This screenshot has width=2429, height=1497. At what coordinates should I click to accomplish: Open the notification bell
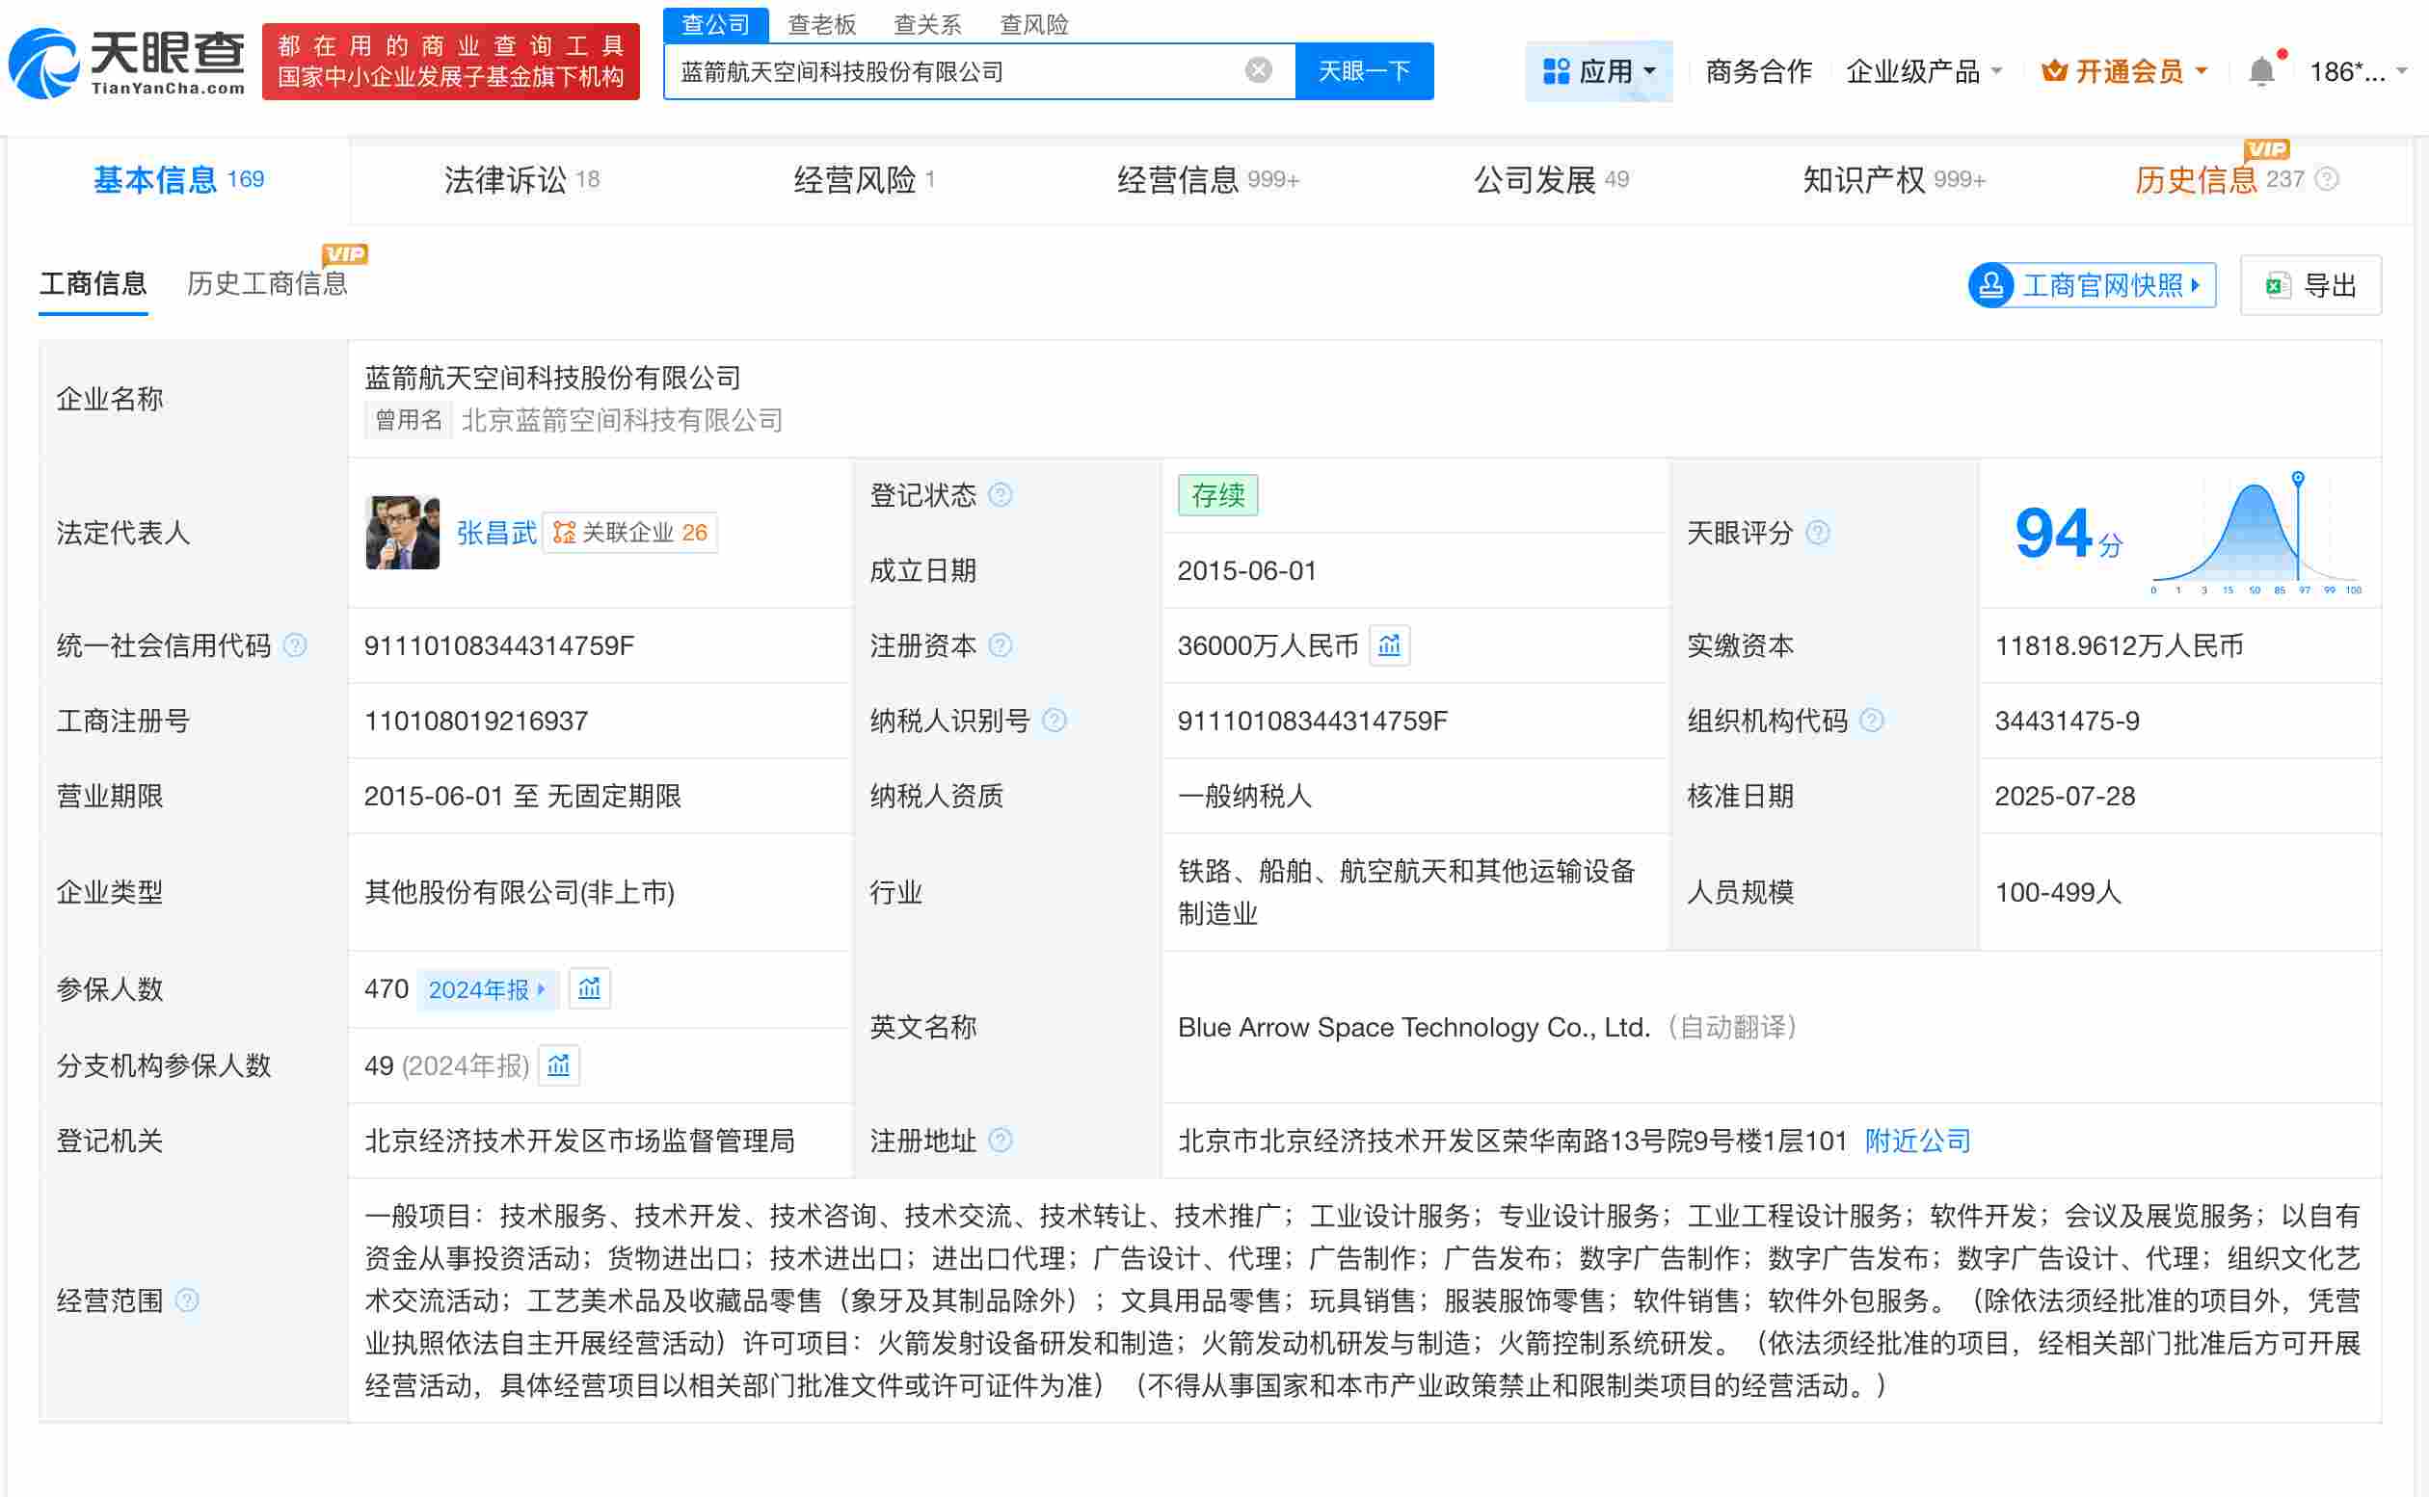tap(2259, 69)
